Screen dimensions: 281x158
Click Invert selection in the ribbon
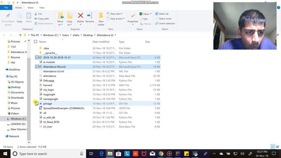click(x=165, y=23)
